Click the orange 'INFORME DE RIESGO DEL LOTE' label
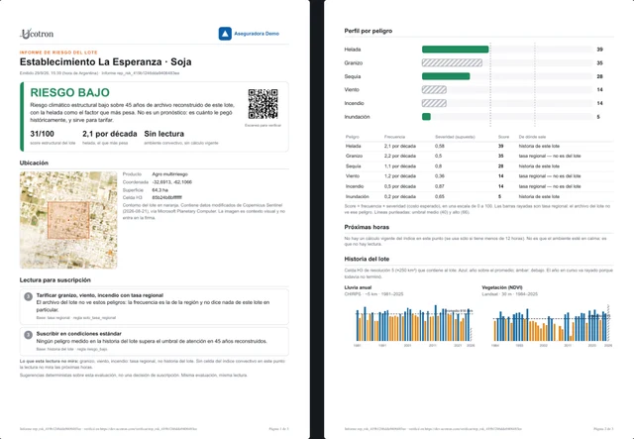Screen dimensions: 634x439 tap(58, 53)
